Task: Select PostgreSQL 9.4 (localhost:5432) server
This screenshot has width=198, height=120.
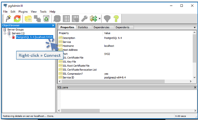Action: 34,37
